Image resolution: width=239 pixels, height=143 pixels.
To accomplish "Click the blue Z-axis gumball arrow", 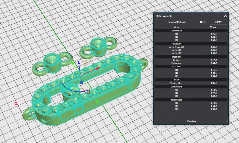I will 79,63.
